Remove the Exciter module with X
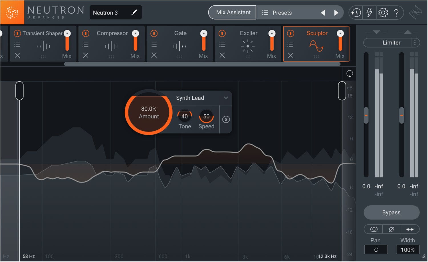 coord(222,55)
